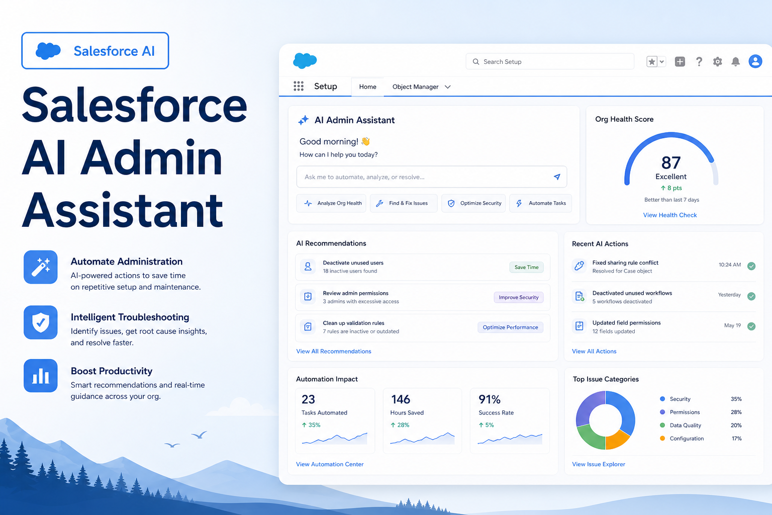Click the Find & Fix Issues button
This screenshot has width=772, height=515.
pyautogui.click(x=404, y=203)
